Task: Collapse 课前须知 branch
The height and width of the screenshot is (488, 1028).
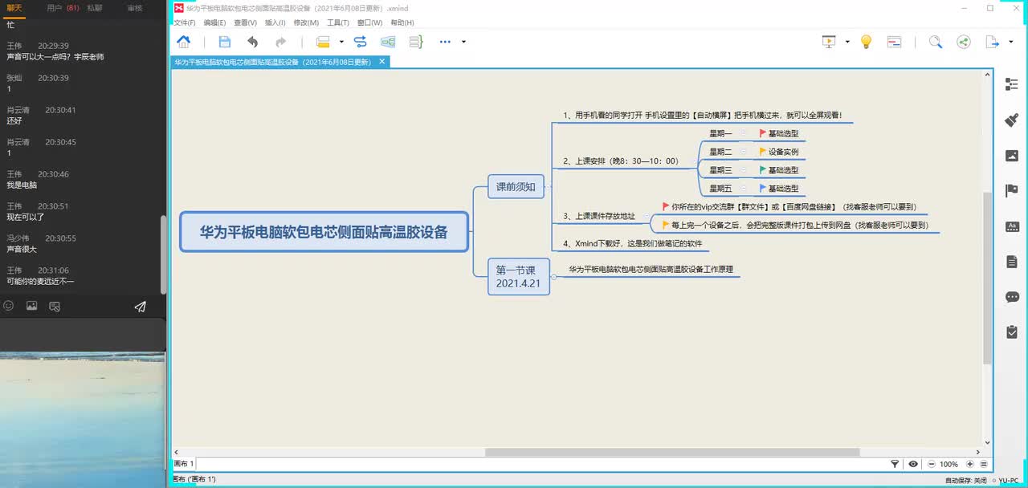Action: coord(549,187)
